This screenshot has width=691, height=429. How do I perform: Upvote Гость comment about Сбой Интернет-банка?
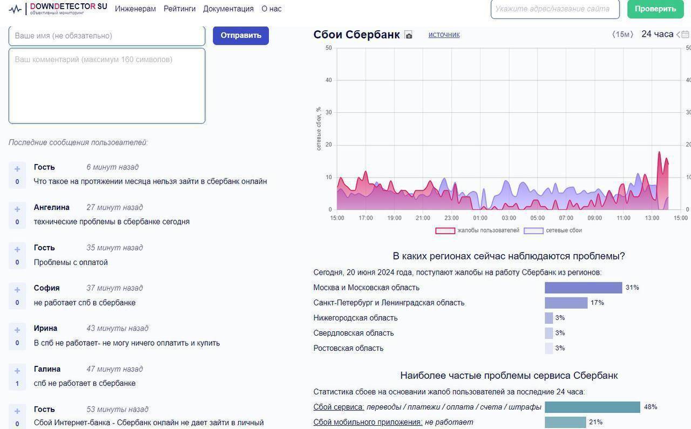[17, 411]
